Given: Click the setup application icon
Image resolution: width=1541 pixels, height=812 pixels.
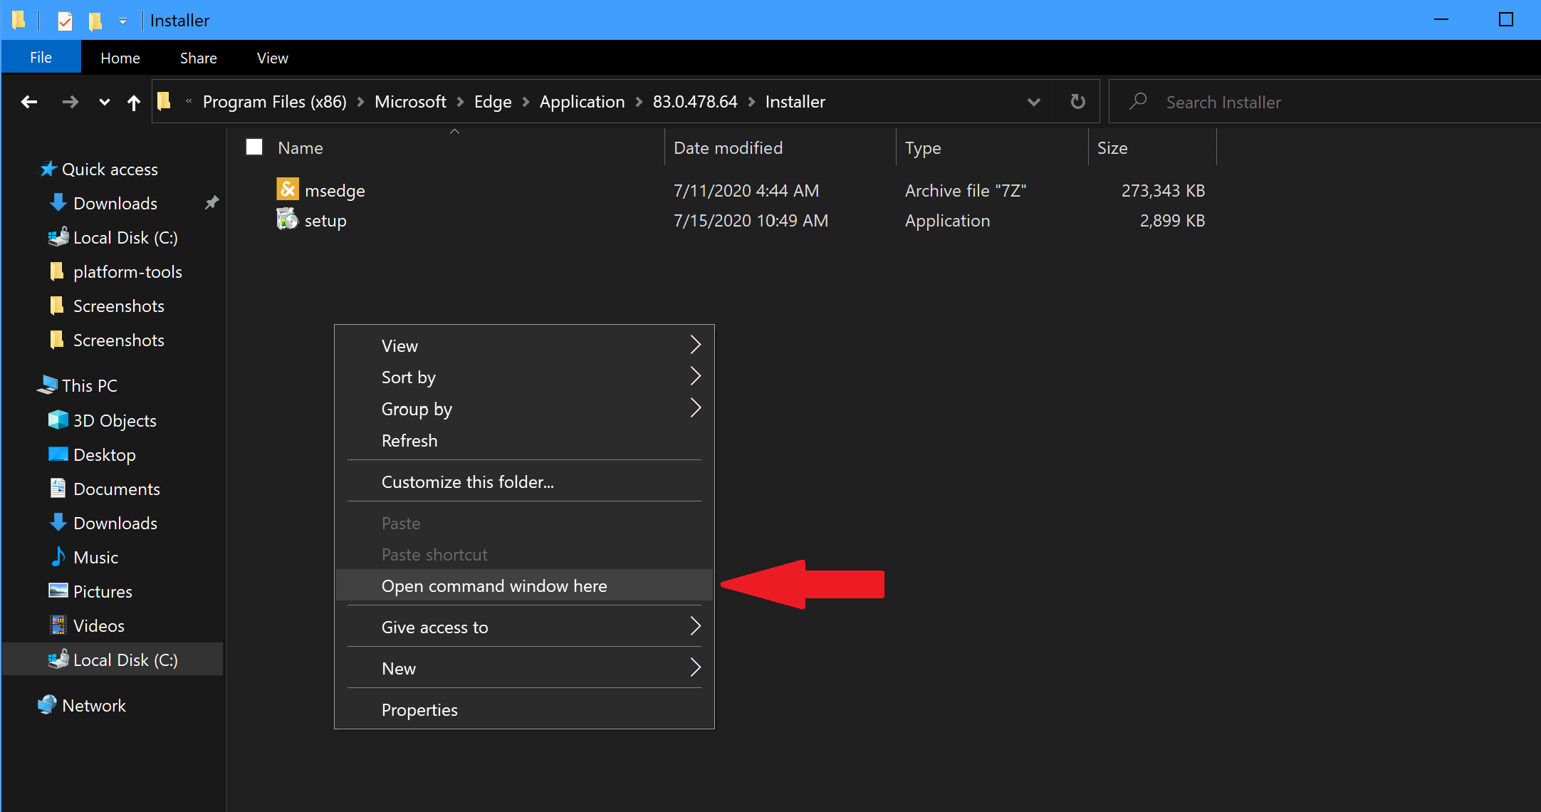Looking at the screenshot, I should click(x=286, y=221).
